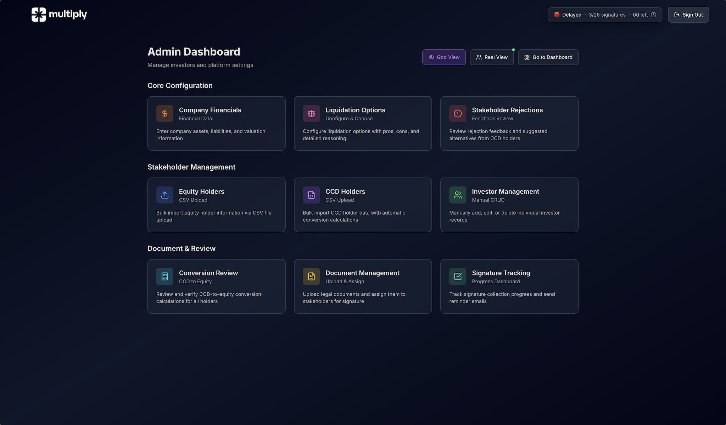
Task: Click the alert Stakeholder Rejections icon
Action: [458, 114]
